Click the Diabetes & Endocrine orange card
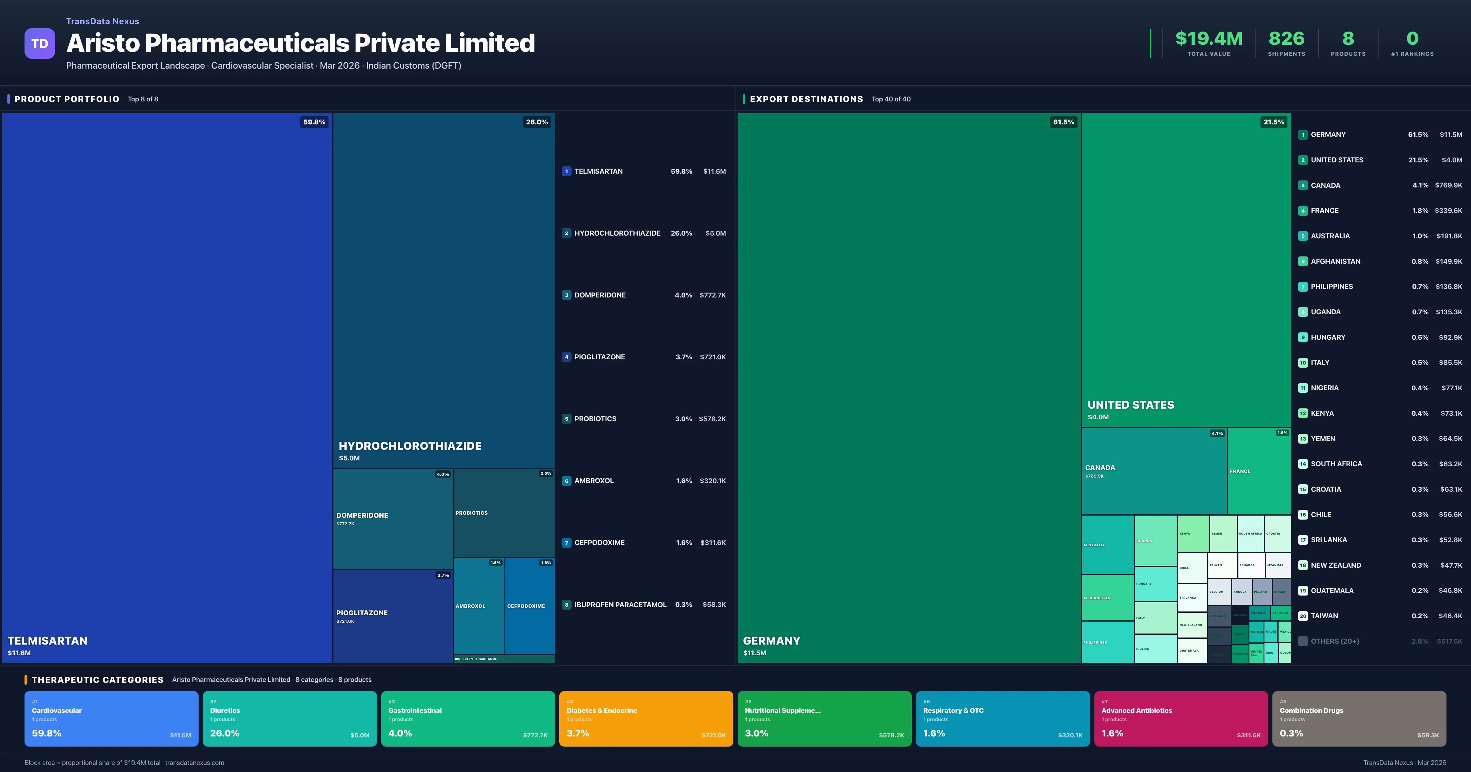Image resolution: width=1471 pixels, height=772 pixels. (x=646, y=719)
